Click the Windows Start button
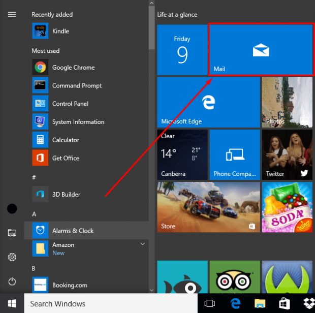Screen dimensions: 315x313 12,303
